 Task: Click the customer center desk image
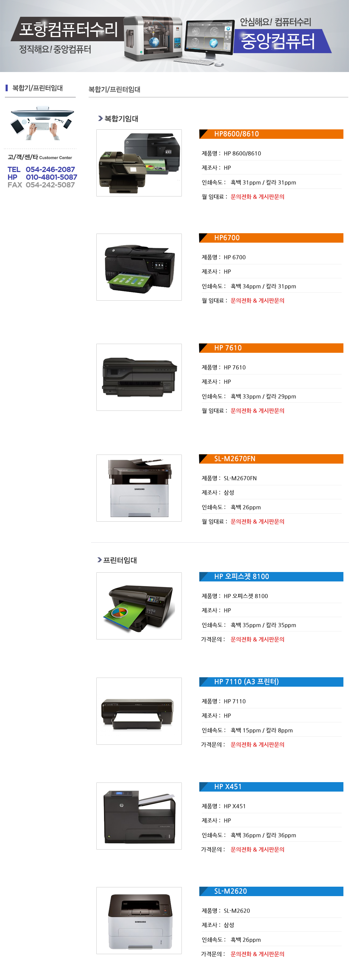[x=42, y=123]
